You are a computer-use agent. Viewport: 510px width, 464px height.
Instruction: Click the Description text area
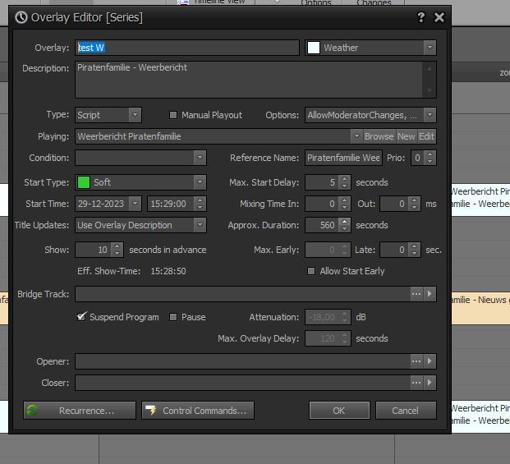[249, 80]
